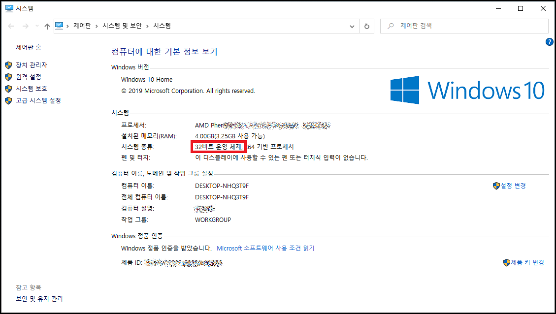Click shield icon beside 설정 변경

pyautogui.click(x=496, y=186)
